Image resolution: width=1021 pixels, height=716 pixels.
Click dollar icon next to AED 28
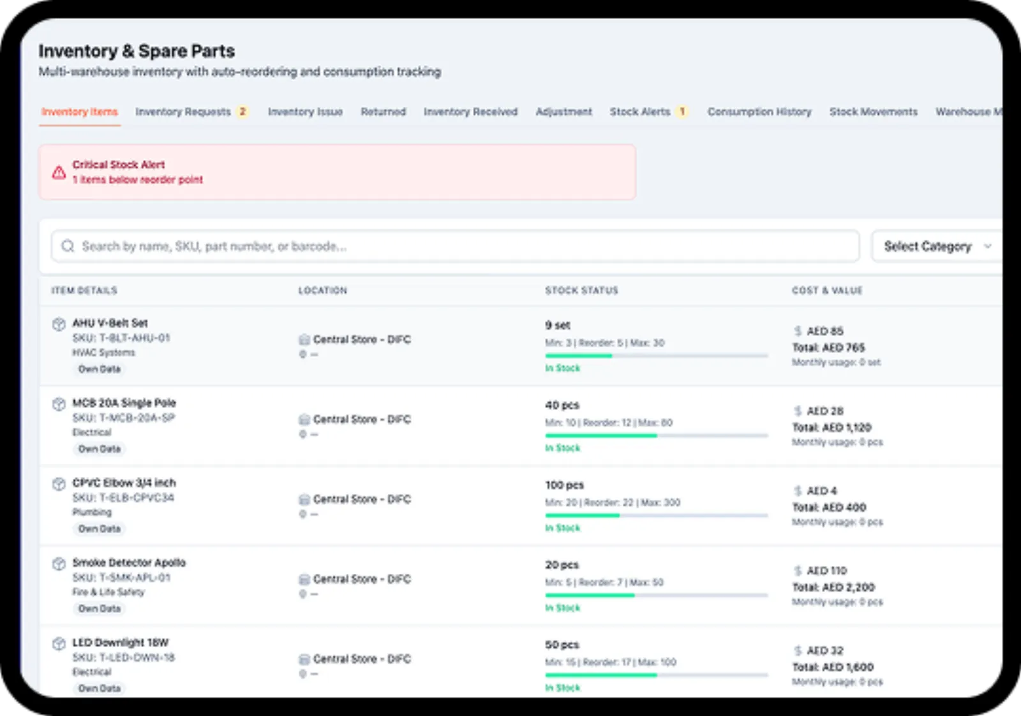tap(798, 411)
